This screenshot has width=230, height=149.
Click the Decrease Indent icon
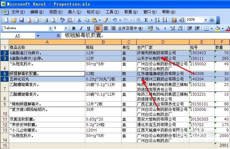190,28
